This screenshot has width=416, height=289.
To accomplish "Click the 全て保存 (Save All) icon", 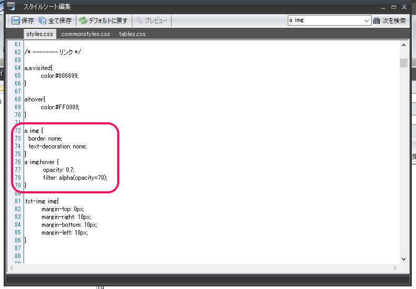I will click(x=42, y=21).
